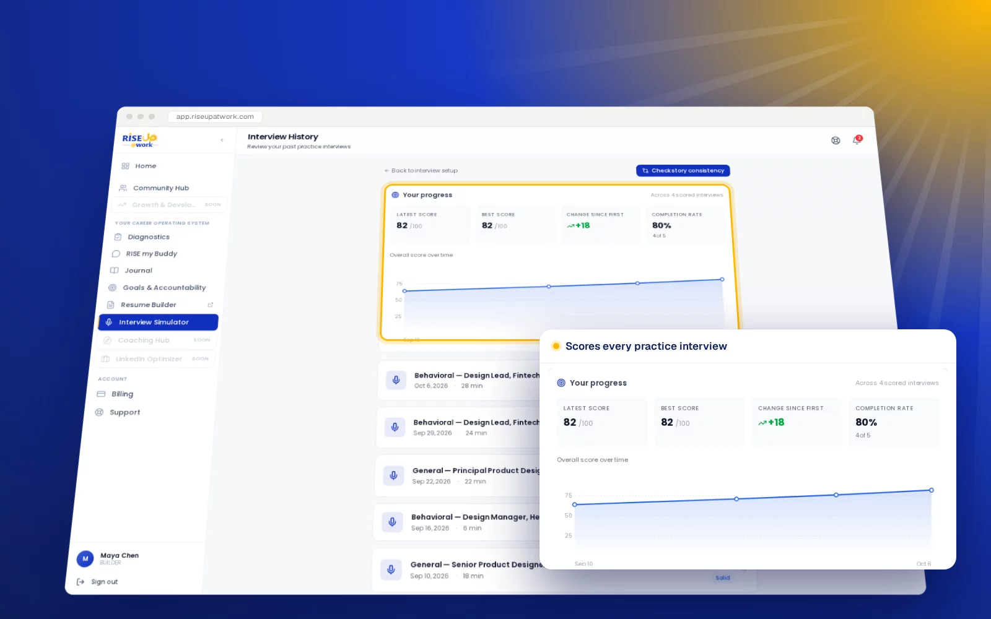Open Home in the sidebar
Screen dimensions: 991x619
tap(146, 166)
